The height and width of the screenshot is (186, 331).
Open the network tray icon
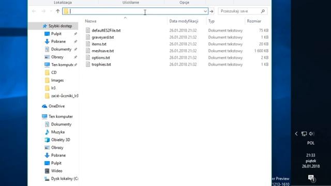304,134
